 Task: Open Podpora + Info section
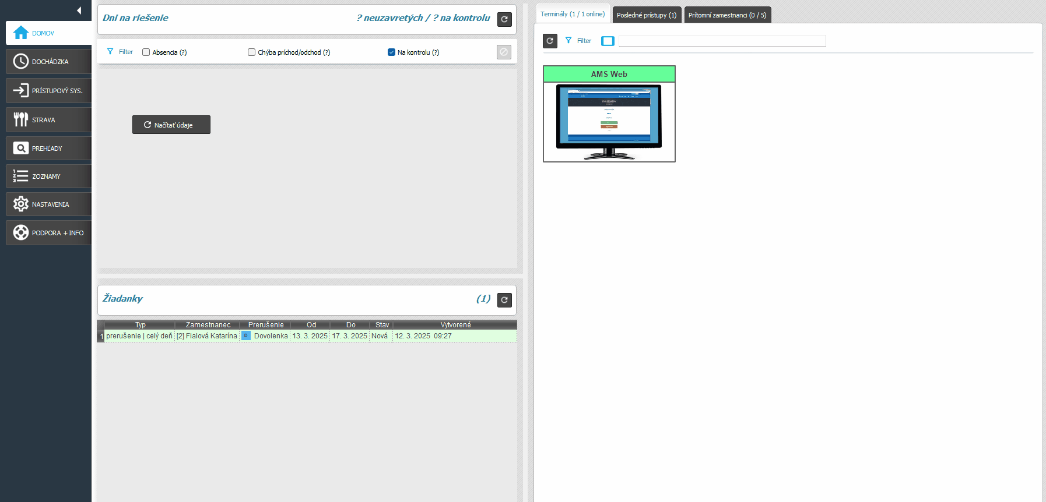[48, 233]
